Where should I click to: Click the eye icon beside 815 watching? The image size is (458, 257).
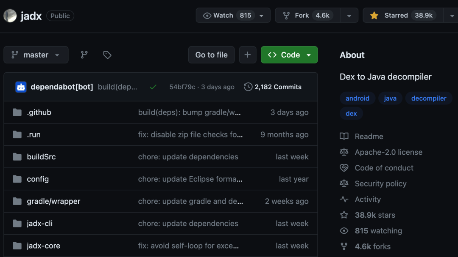(344, 230)
